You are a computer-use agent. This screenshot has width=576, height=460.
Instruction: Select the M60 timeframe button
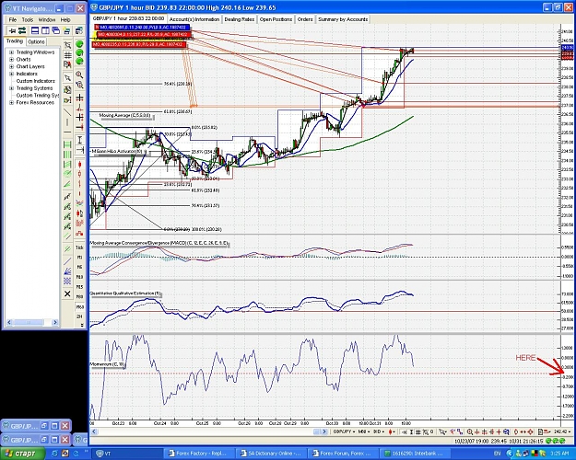79,306
